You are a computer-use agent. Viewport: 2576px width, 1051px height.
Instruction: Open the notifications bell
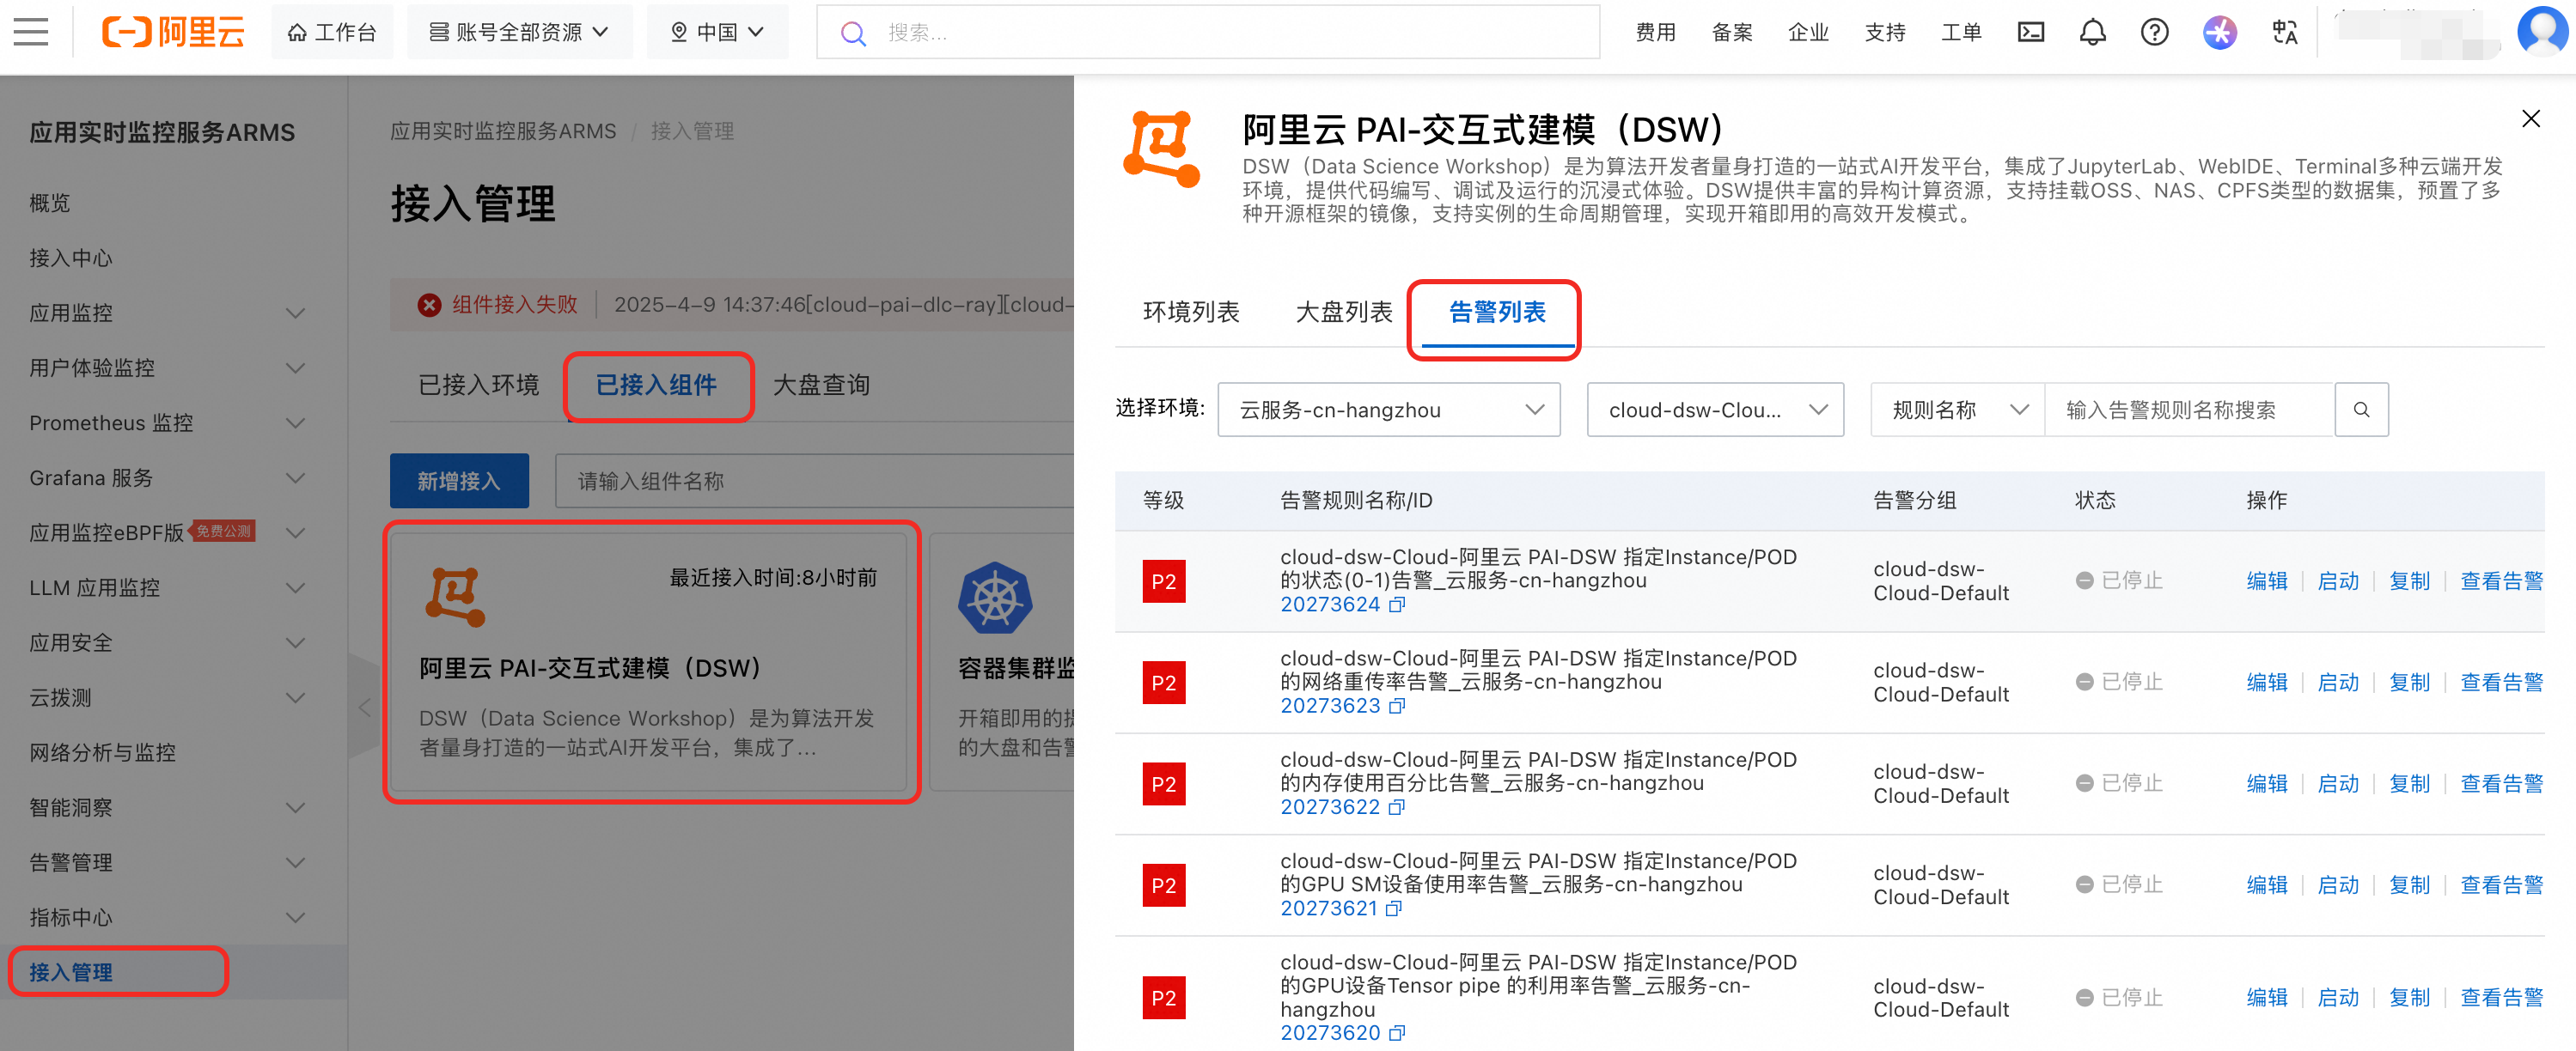(2092, 32)
